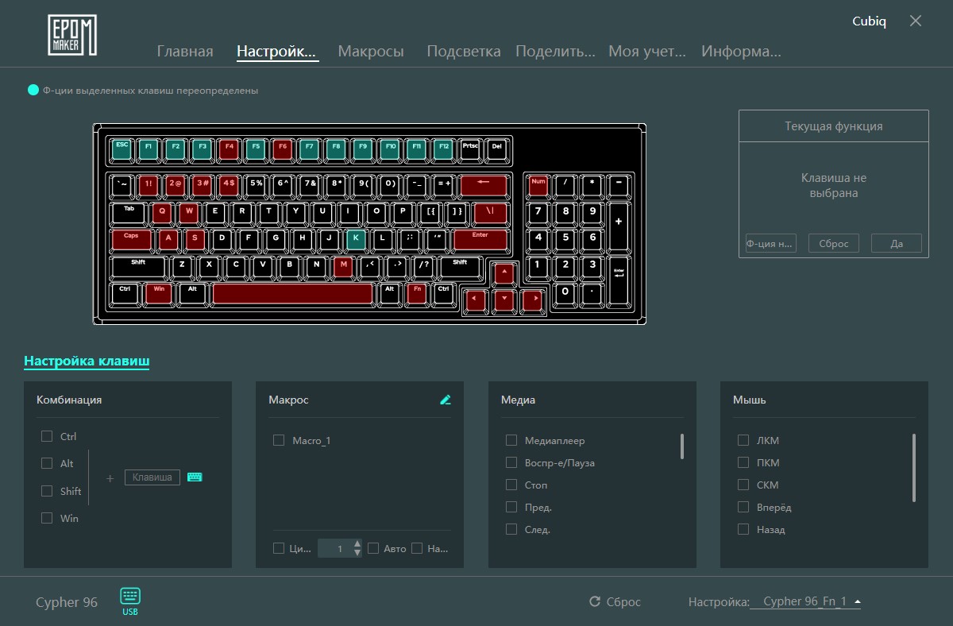Select the right arrow key on layout

click(x=531, y=300)
